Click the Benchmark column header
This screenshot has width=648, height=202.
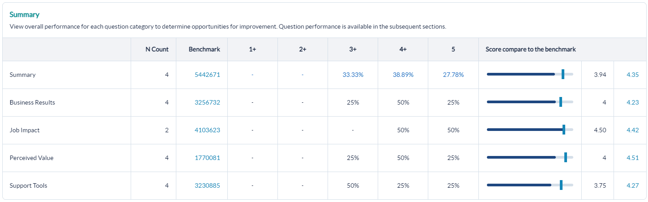204,49
